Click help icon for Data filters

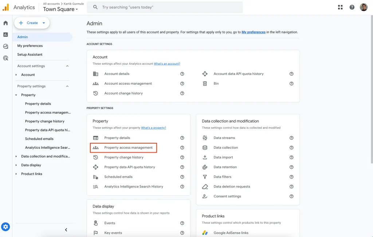pyautogui.click(x=291, y=177)
